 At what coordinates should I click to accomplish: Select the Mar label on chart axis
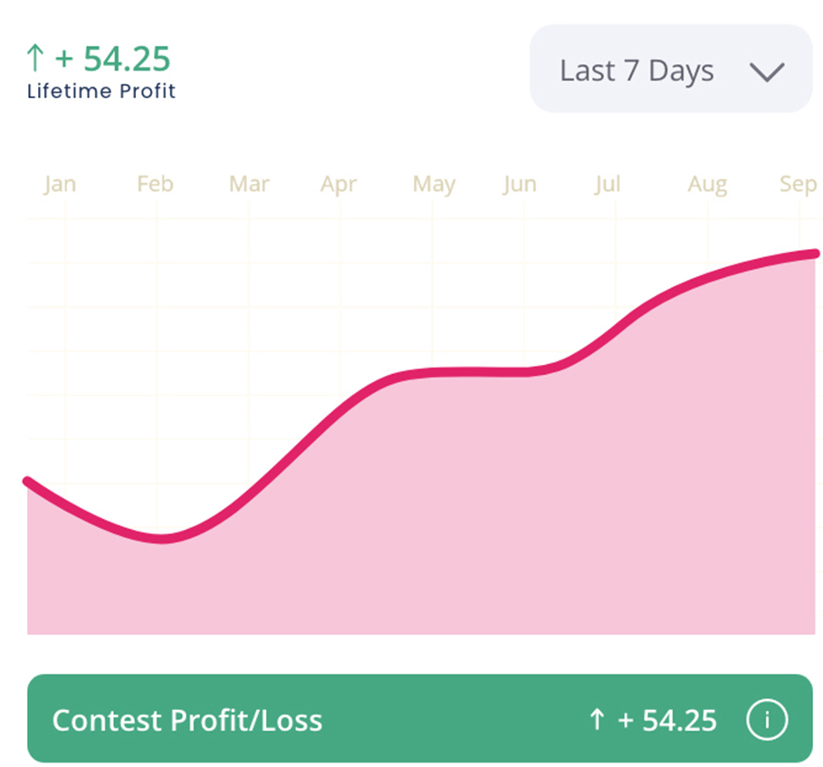(249, 184)
